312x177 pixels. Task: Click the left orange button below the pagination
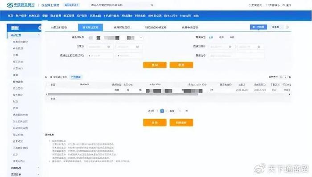coord(155,123)
